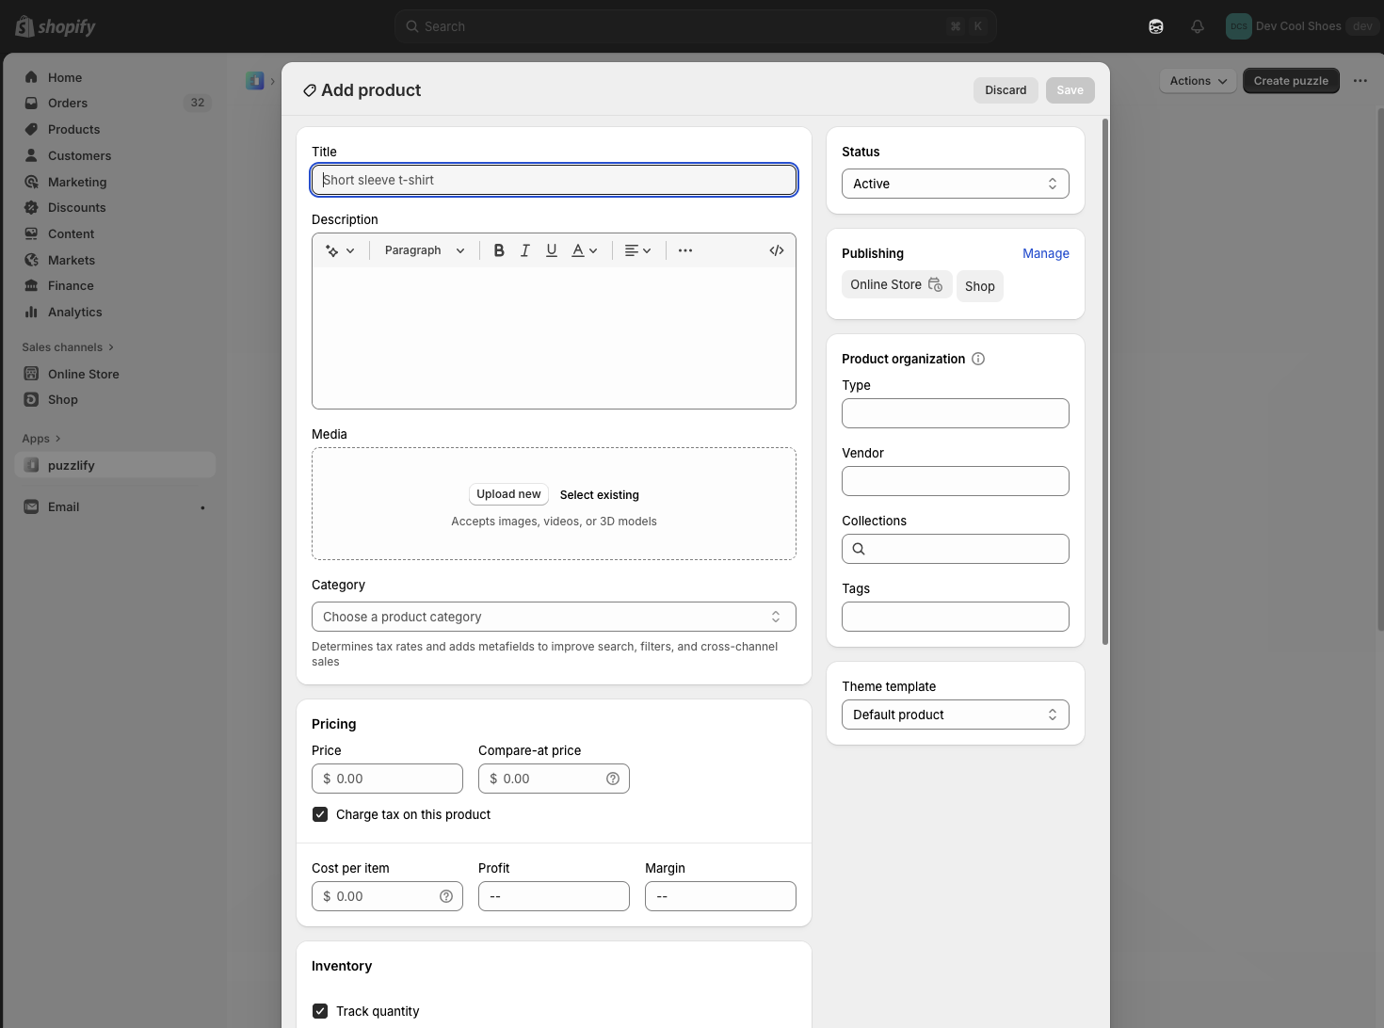The height and width of the screenshot is (1028, 1384).
Task: Click Compare-at price help icon
Action: (613, 779)
